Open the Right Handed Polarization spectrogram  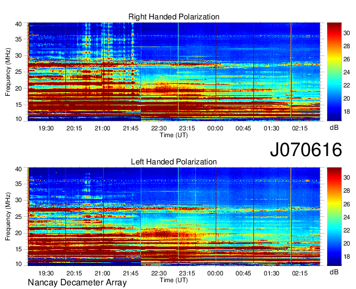pos(174,72)
